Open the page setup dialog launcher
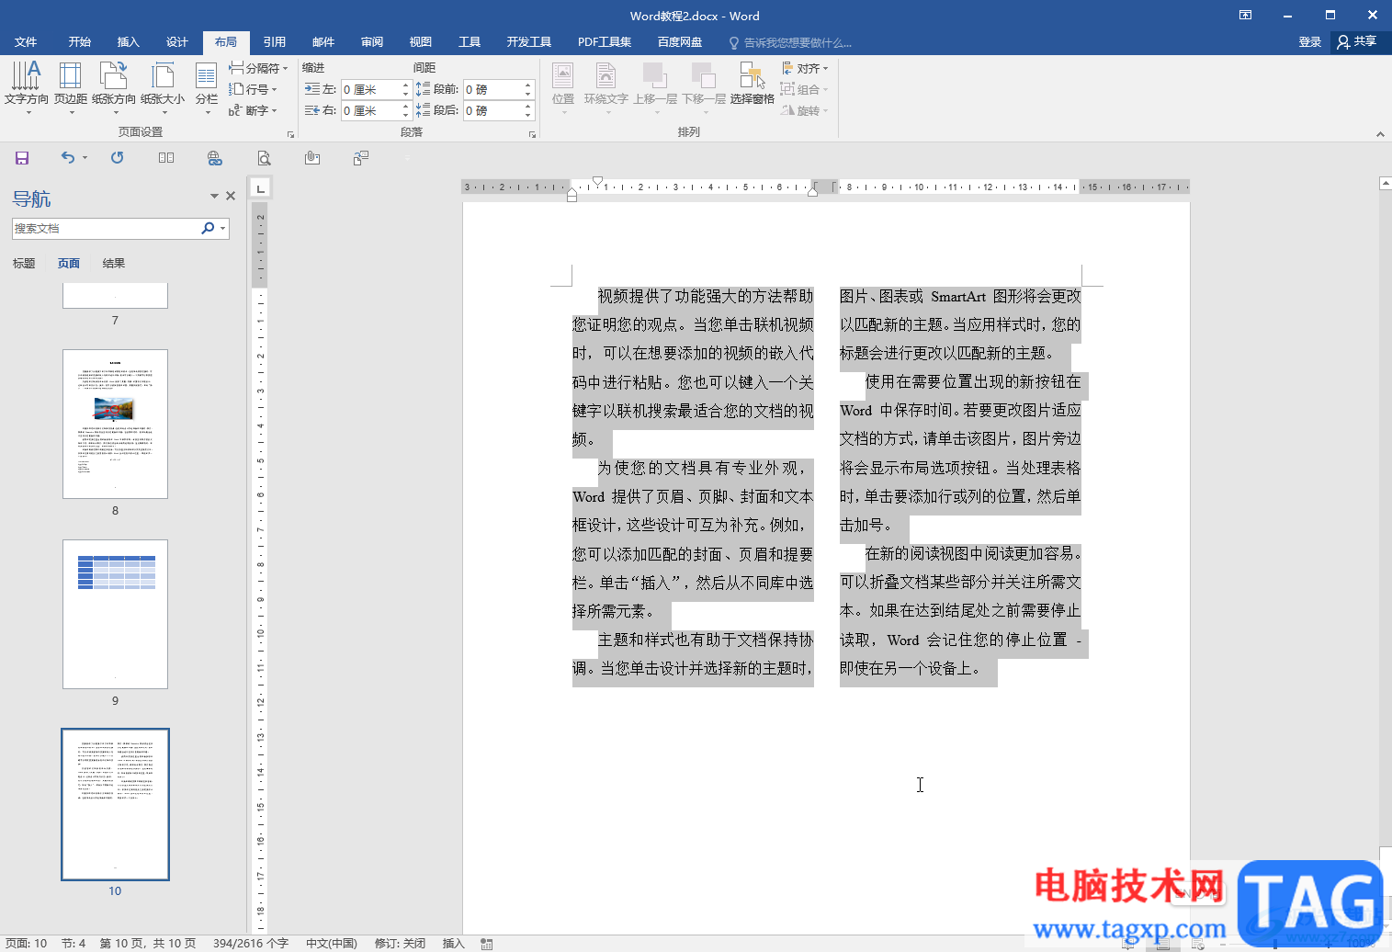The width and height of the screenshot is (1392, 952). 291,134
